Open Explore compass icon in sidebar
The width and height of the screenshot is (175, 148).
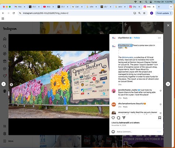[x=5, y=54]
